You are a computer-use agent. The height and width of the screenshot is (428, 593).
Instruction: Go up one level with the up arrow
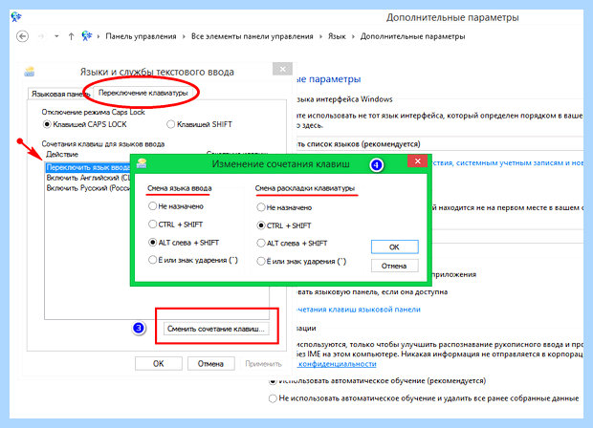[x=71, y=36]
